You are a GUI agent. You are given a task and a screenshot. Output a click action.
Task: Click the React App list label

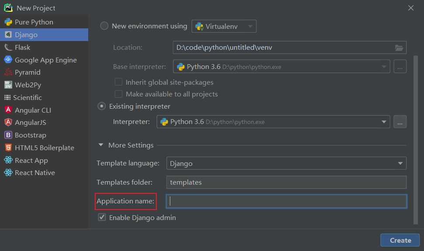click(x=31, y=161)
